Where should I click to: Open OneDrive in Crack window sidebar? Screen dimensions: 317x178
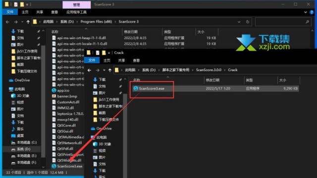(x=101, y=129)
